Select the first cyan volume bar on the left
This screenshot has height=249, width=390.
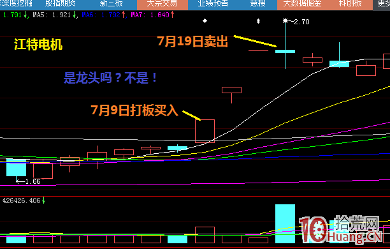pyautogui.click(x=16, y=239)
